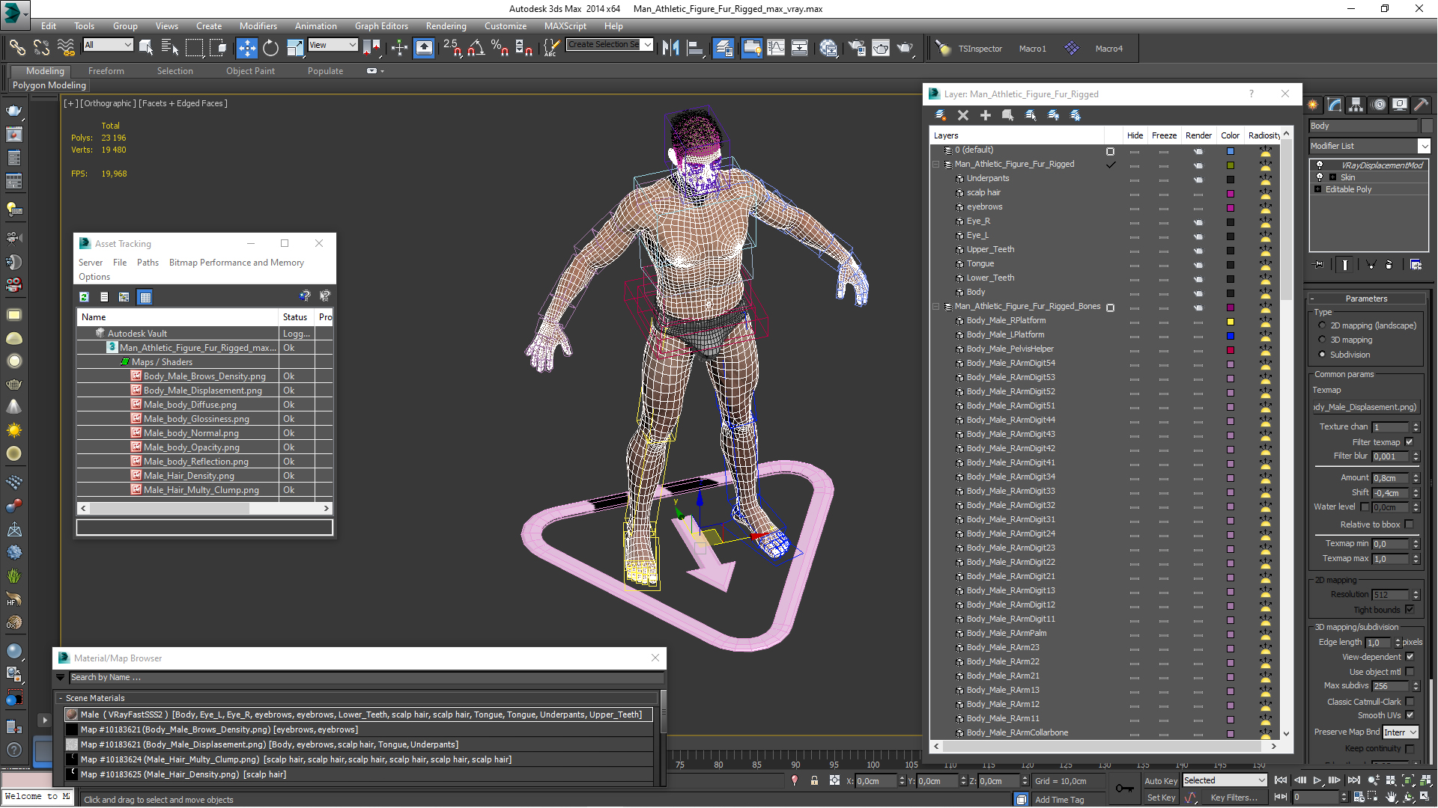Click Texmap Body_Male_Displasement.png button
This screenshot has width=1438, height=808.
(x=1365, y=407)
